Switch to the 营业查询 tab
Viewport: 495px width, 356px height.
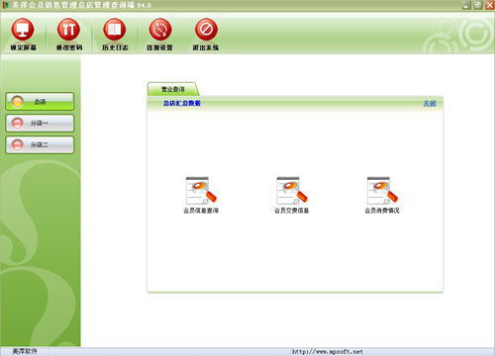point(173,89)
